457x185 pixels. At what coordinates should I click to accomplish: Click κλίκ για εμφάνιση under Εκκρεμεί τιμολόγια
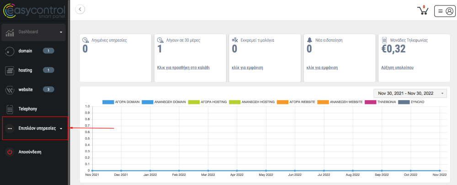[247, 68]
